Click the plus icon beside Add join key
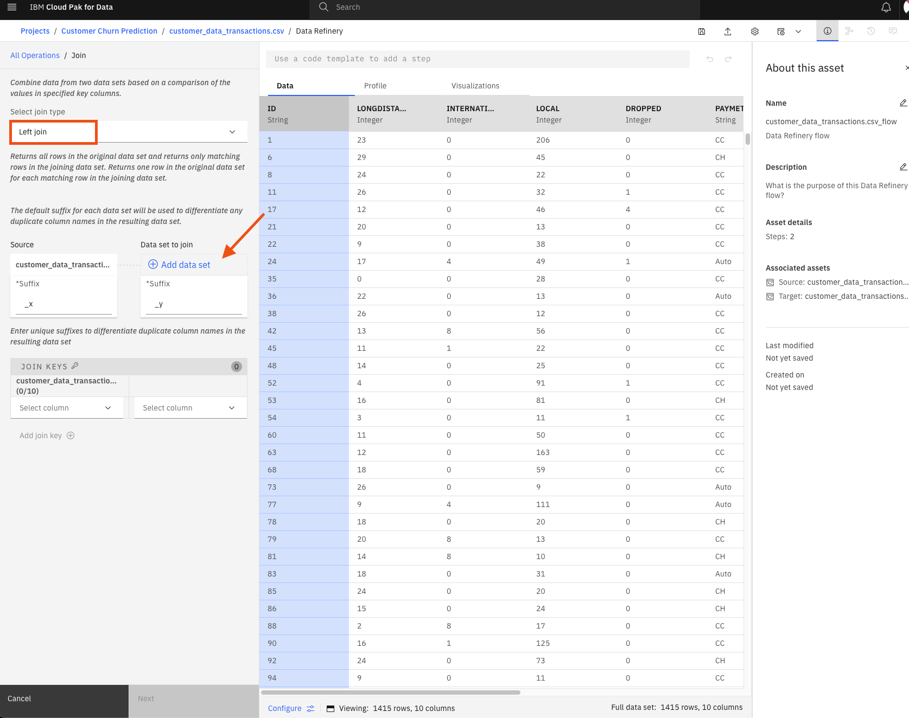The height and width of the screenshot is (718, 909). 71,435
